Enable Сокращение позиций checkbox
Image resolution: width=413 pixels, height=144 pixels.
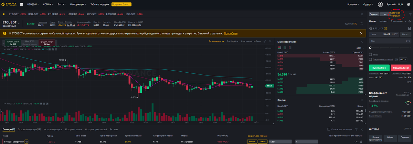(370, 59)
